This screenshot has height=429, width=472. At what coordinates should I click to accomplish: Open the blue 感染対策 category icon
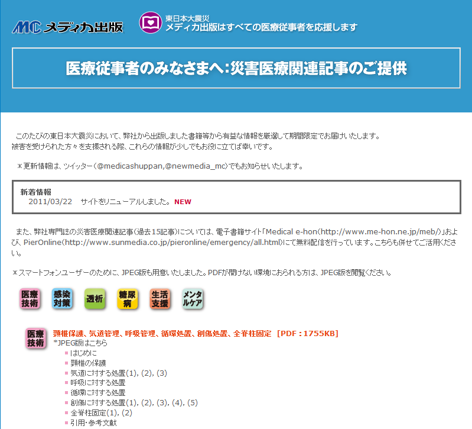[62, 299]
